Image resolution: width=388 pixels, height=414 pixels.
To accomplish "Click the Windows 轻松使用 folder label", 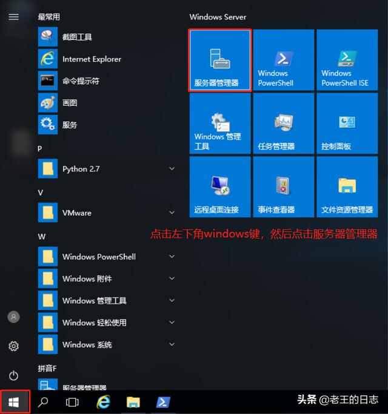I will 95,323.
